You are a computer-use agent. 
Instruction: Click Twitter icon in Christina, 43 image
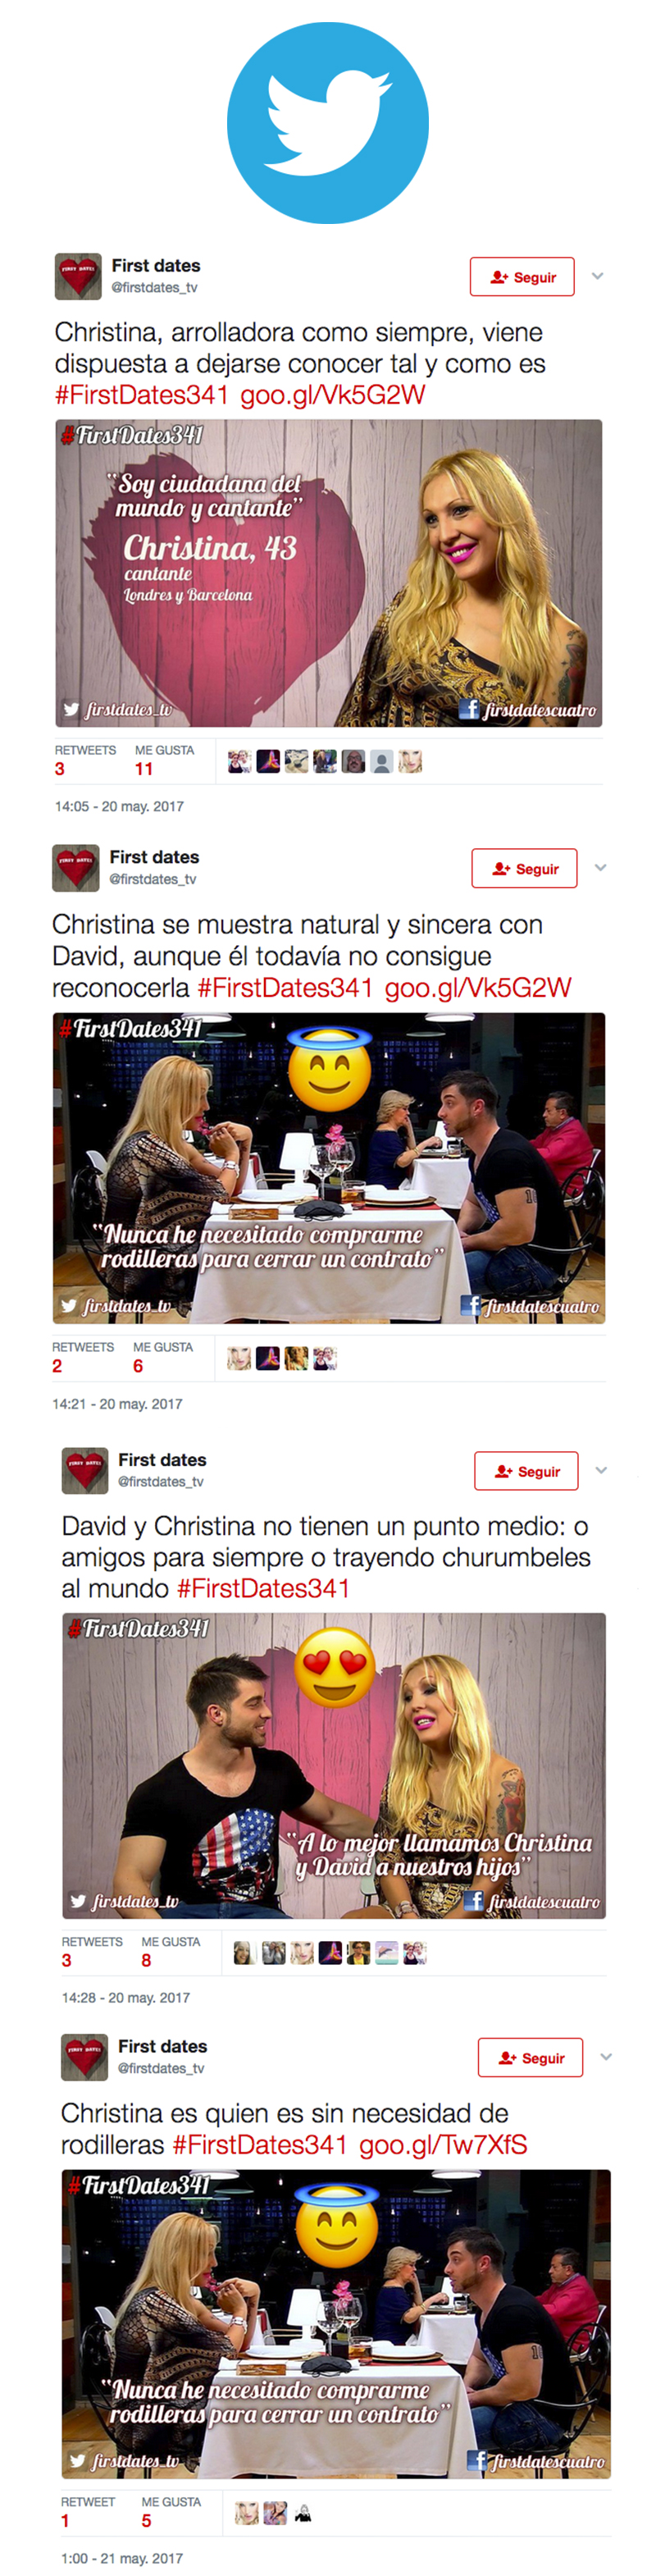[x=71, y=709]
